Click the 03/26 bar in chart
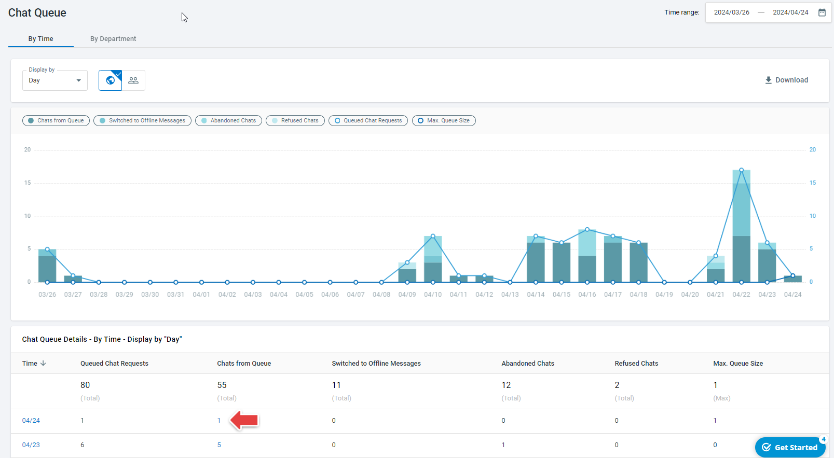 tap(47, 266)
